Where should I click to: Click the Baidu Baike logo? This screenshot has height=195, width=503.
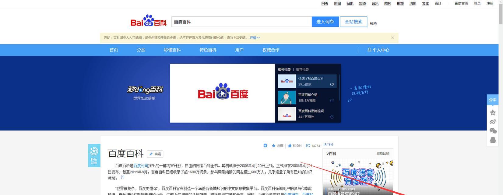click(149, 21)
